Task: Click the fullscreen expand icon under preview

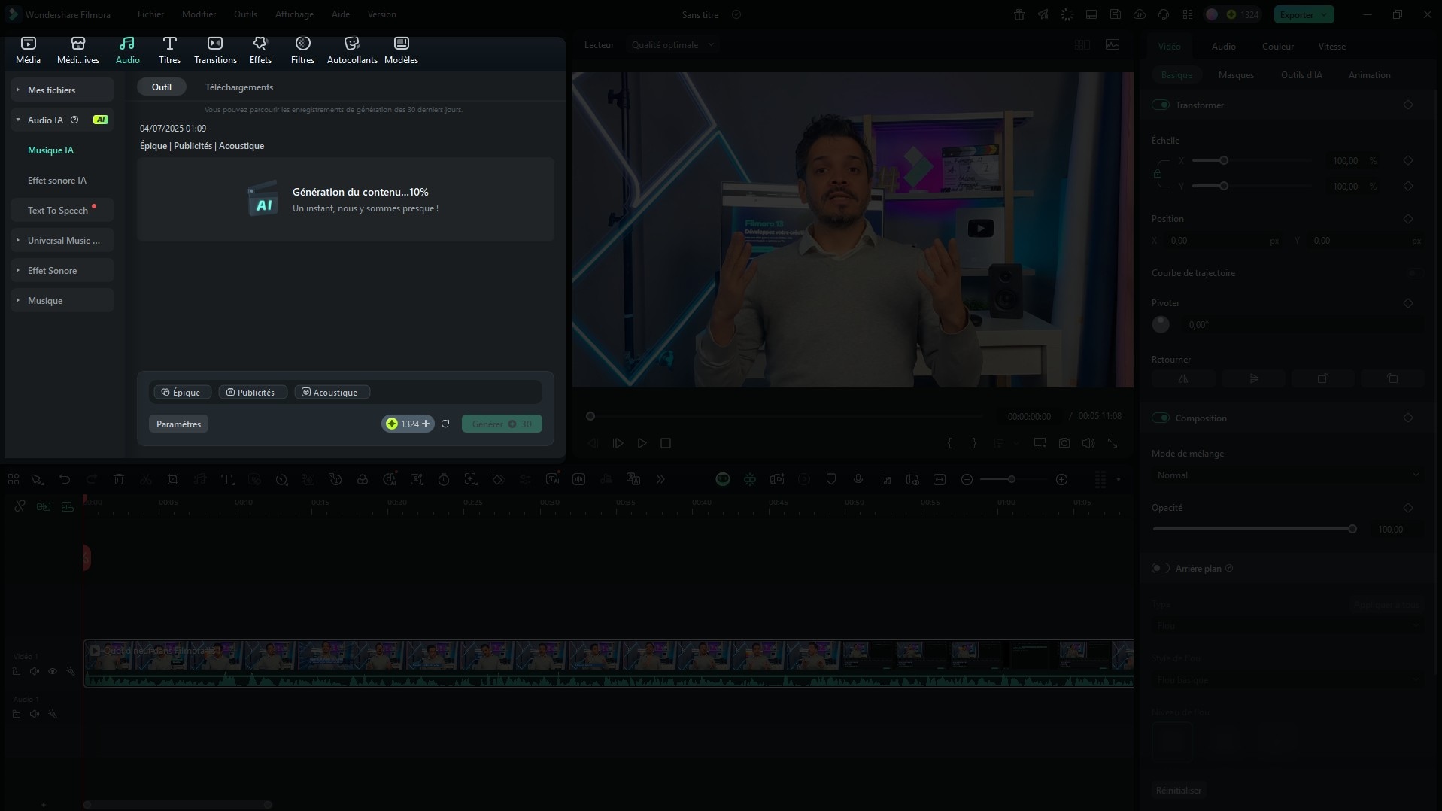Action: coord(1113,443)
